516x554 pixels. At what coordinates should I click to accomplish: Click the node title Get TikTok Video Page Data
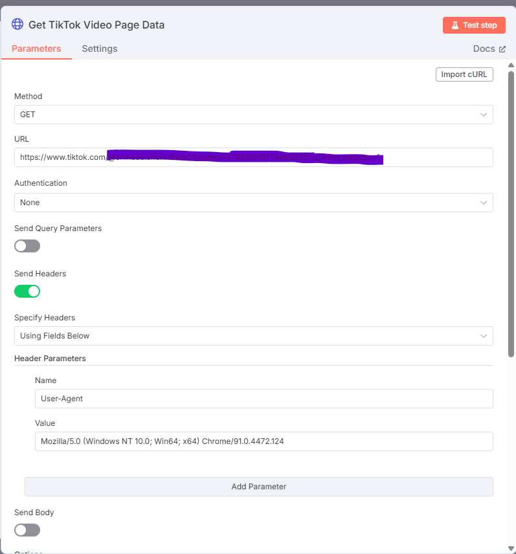click(96, 25)
